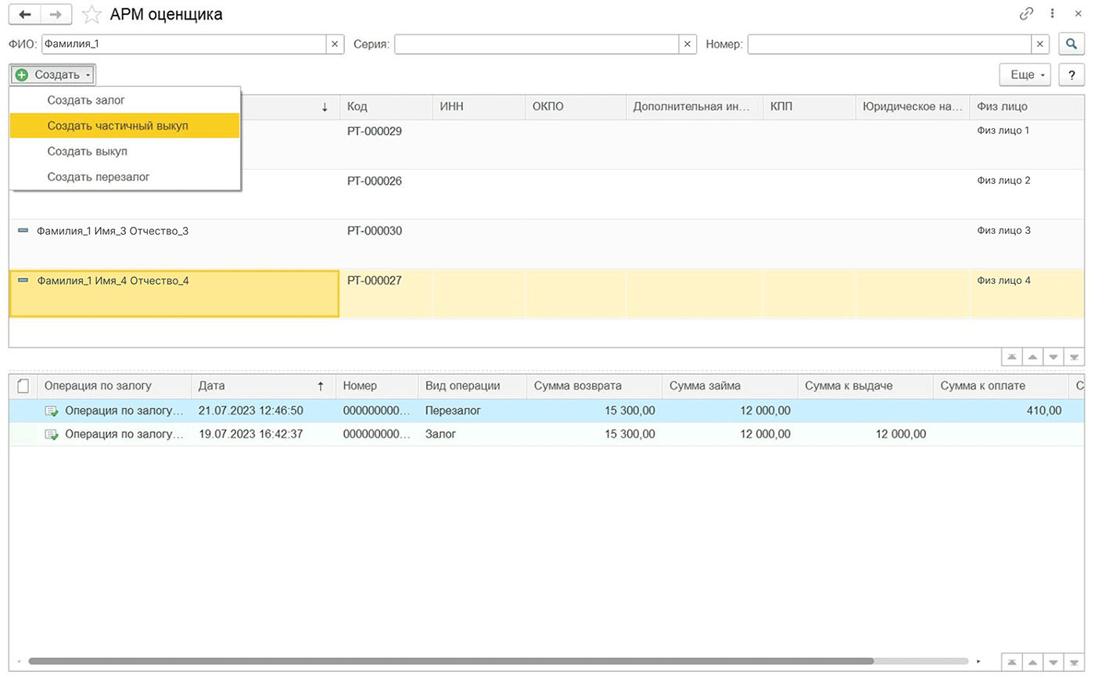The height and width of the screenshot is (679, 1095).
Task: Click into the ФИО input field
Action: 183,45
